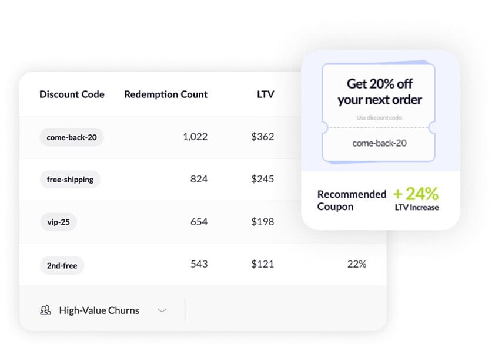The image size is (502, 352).
Task: Select the come-back-20 discount code tag
Action: pos(72,137)
